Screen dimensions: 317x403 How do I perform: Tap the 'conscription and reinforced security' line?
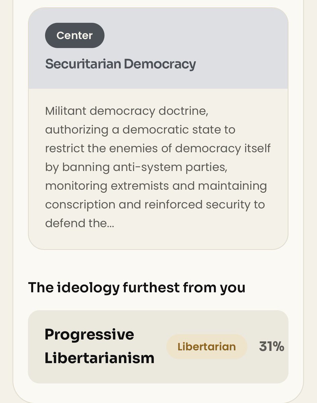point(155,204)
